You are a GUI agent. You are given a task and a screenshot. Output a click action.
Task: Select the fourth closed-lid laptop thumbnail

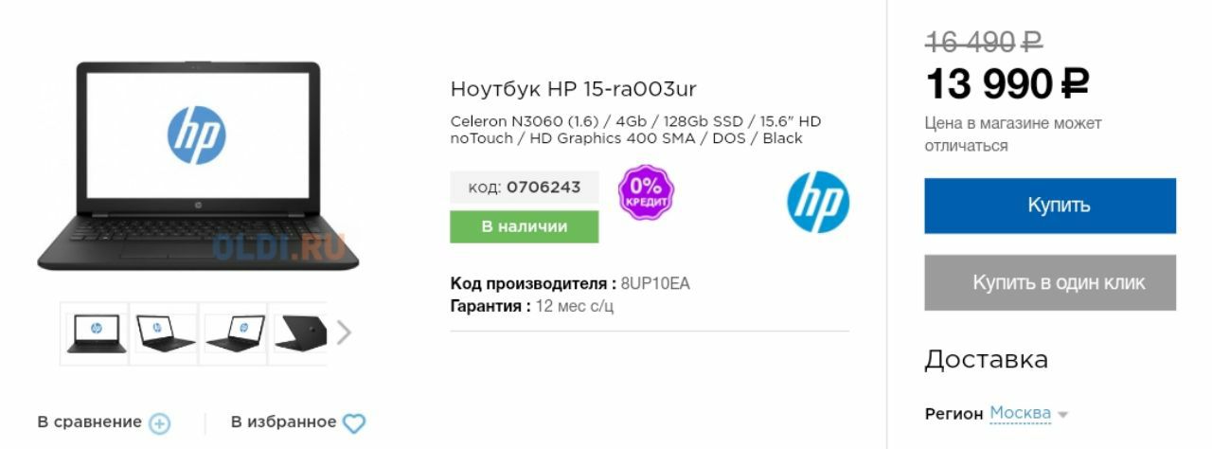pyautogui.click(x=299, y=333)
